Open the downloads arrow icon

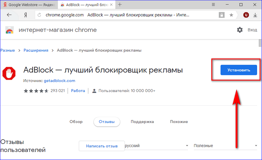coord(255,15)
